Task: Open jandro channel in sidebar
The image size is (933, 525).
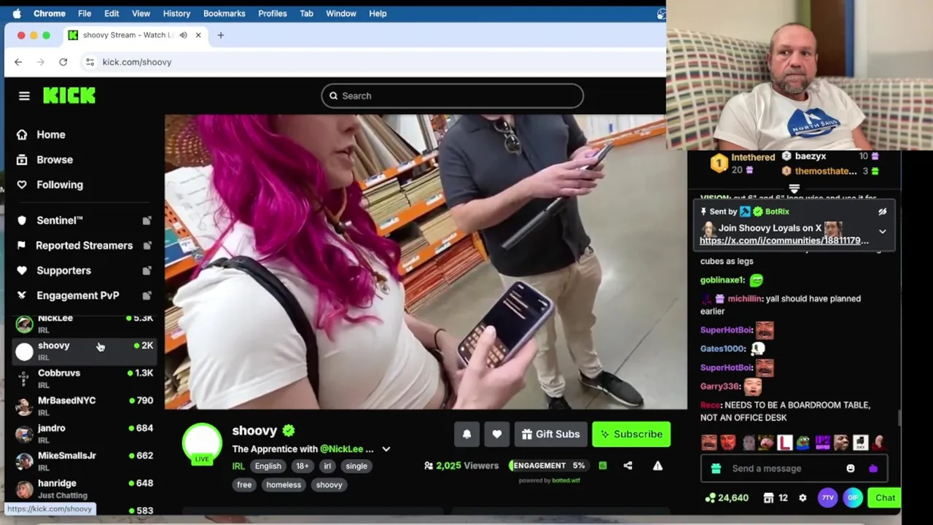Action: tap(85, 434)
